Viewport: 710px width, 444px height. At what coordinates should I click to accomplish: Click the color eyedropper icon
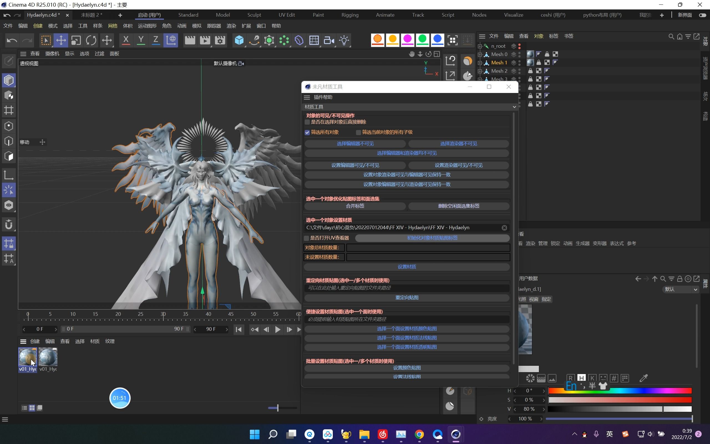point(643,378)
